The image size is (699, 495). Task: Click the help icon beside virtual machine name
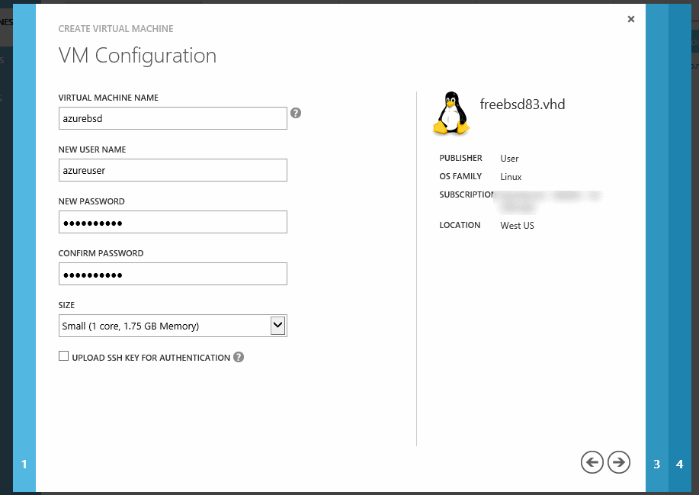pyautogui.click(x=296, y=113)
